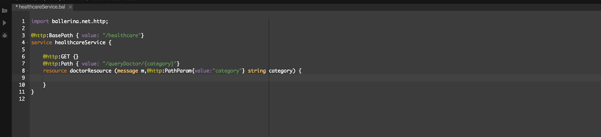Open the file explorer folder icon
This screenshot has width=601, height=137.
tap(5, 11)
